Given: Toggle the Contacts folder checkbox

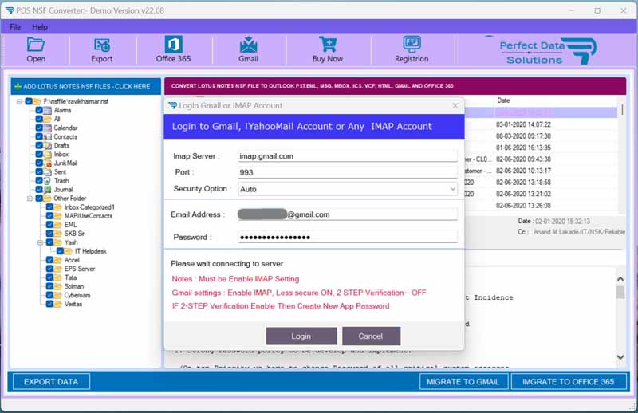Looking at the screenshot, I should [39, 136].
